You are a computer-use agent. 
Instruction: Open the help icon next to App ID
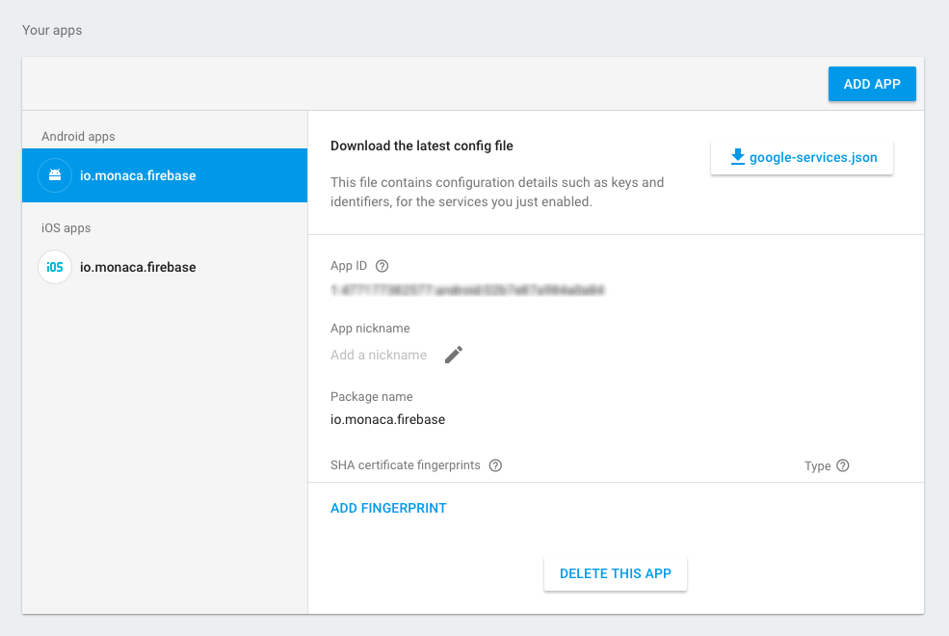382,266
